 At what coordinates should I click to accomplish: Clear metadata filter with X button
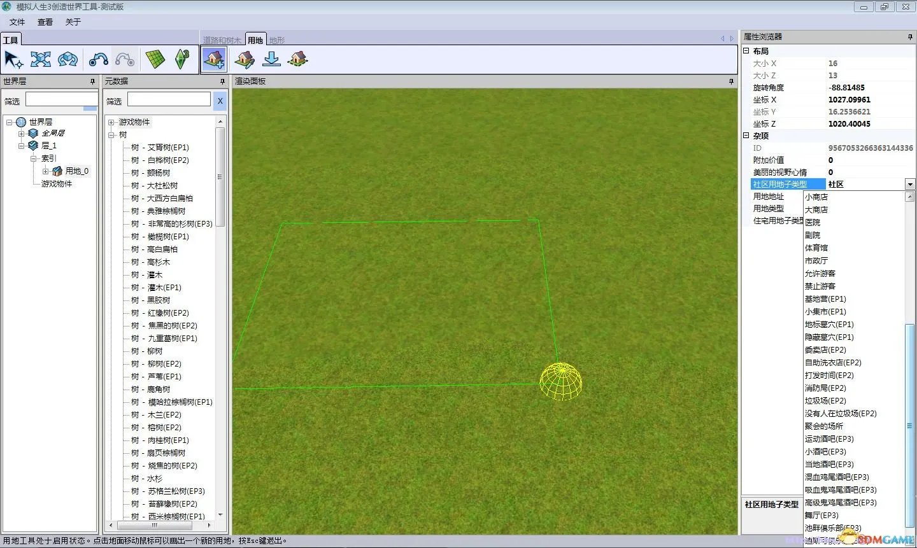point(220,101)
